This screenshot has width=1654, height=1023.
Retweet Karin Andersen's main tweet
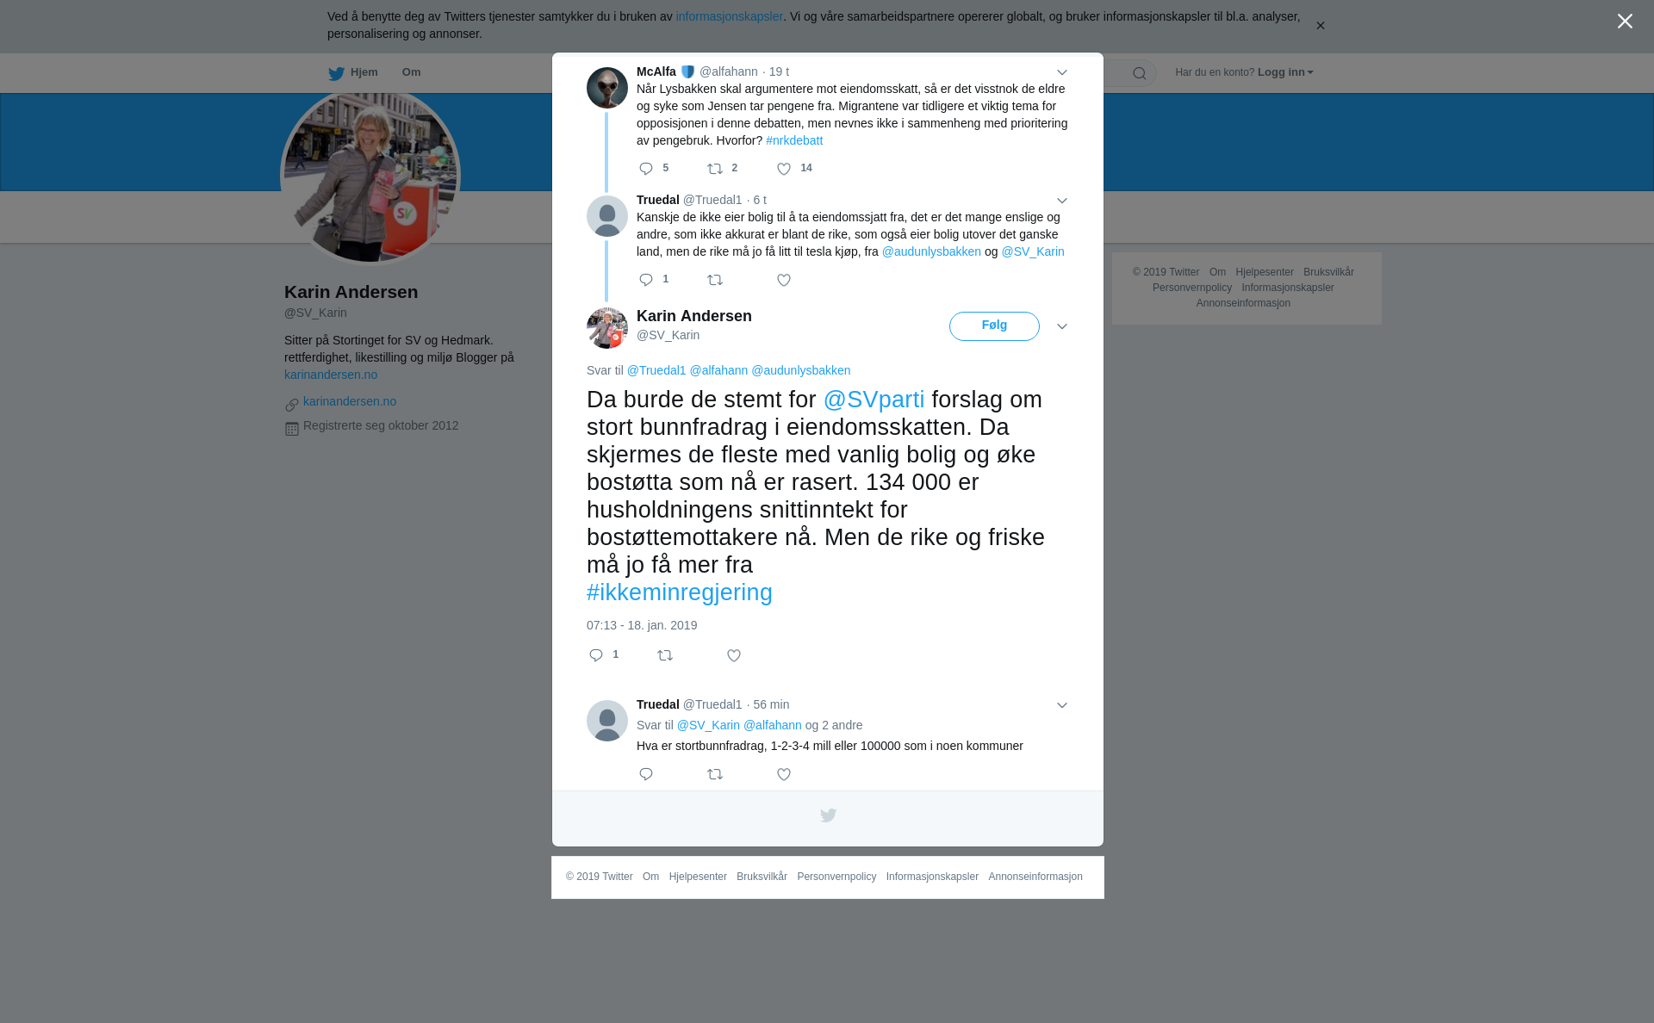(665, 655)
